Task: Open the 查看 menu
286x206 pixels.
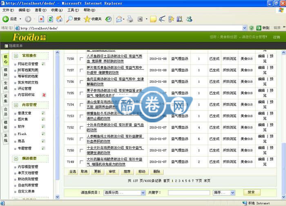Action: tap(40, 10)
